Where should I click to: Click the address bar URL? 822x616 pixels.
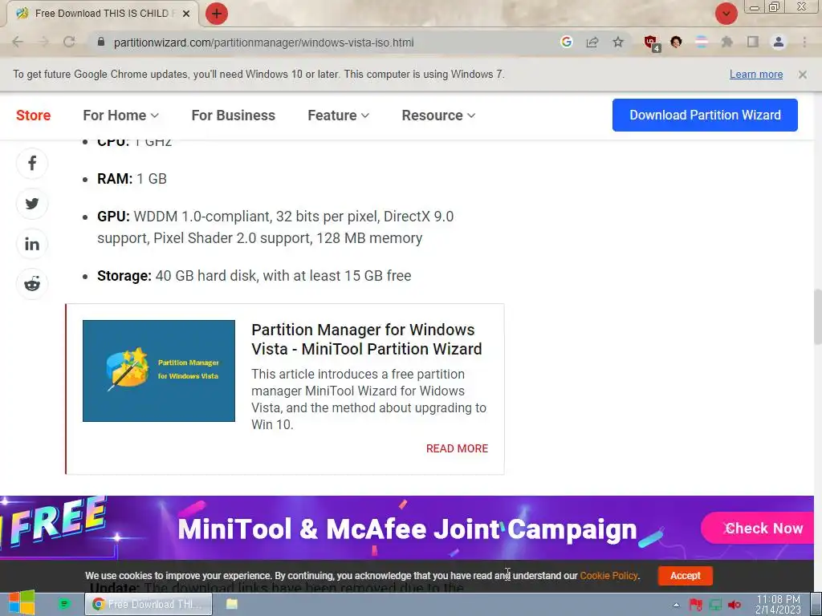pyautogui.click(x=263, y=43)
